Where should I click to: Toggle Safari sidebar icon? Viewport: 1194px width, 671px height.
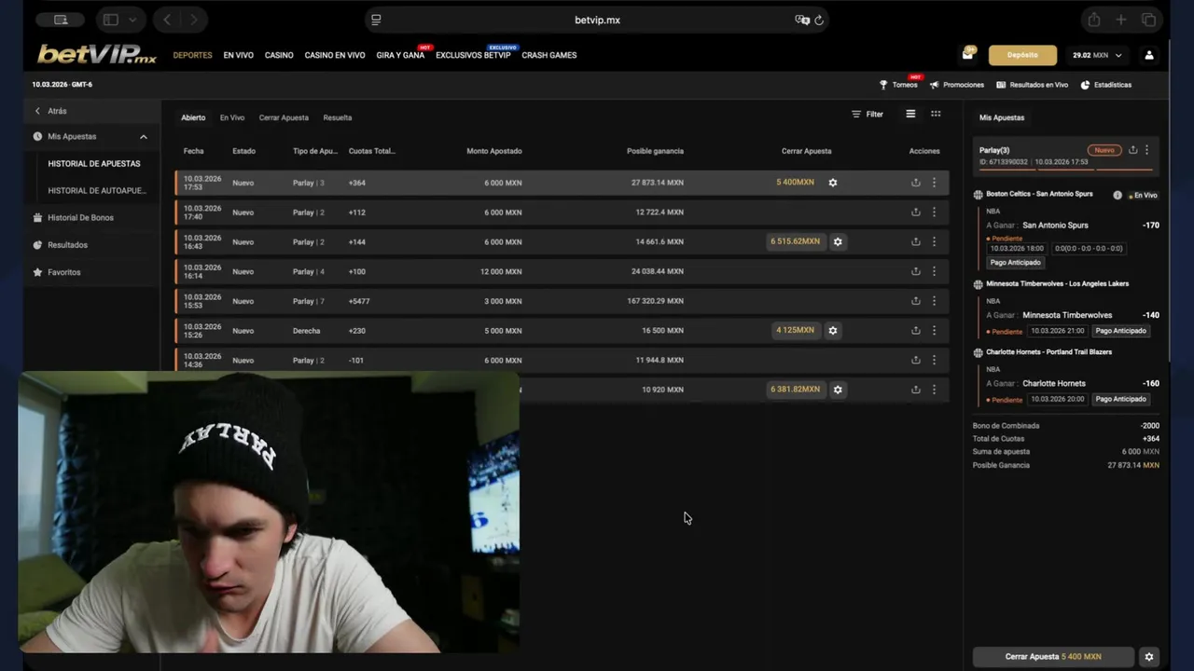tap(110, 20)
